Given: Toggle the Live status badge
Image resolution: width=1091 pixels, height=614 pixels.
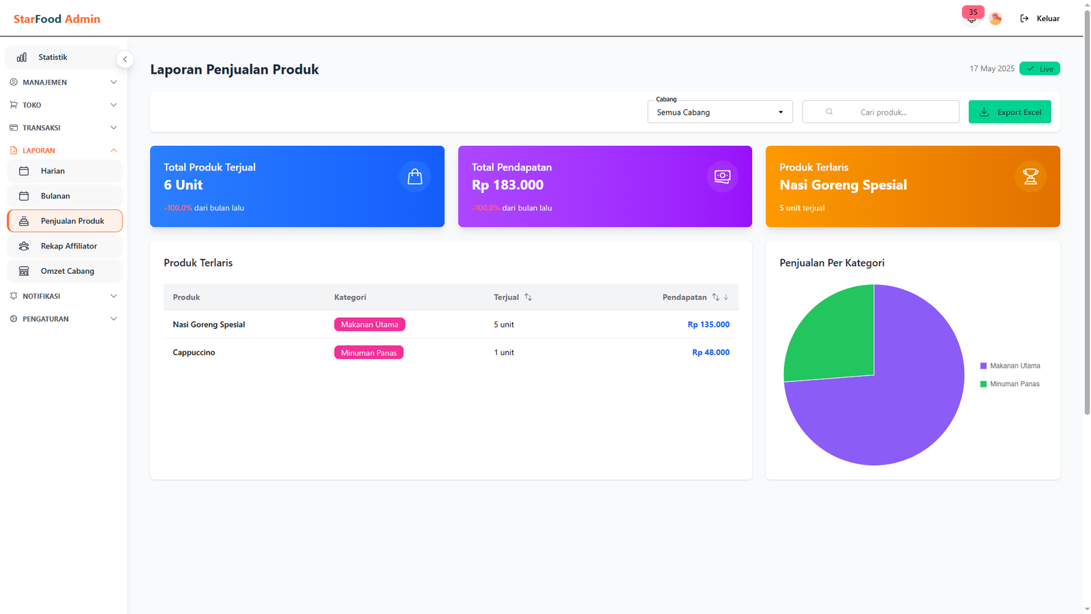Looking at the screenshot, I should (x=1039, y=69).
